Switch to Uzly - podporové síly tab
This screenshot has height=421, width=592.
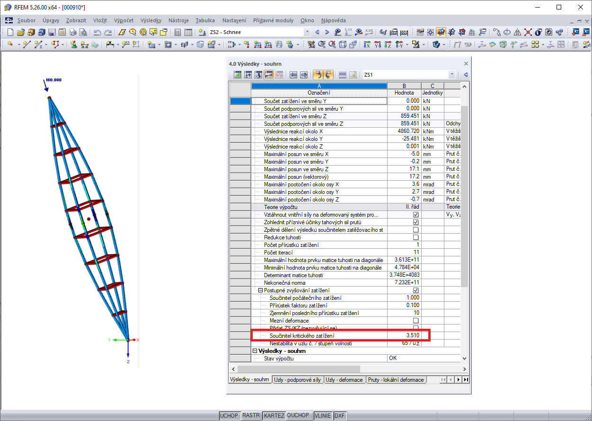pos(298,380)
